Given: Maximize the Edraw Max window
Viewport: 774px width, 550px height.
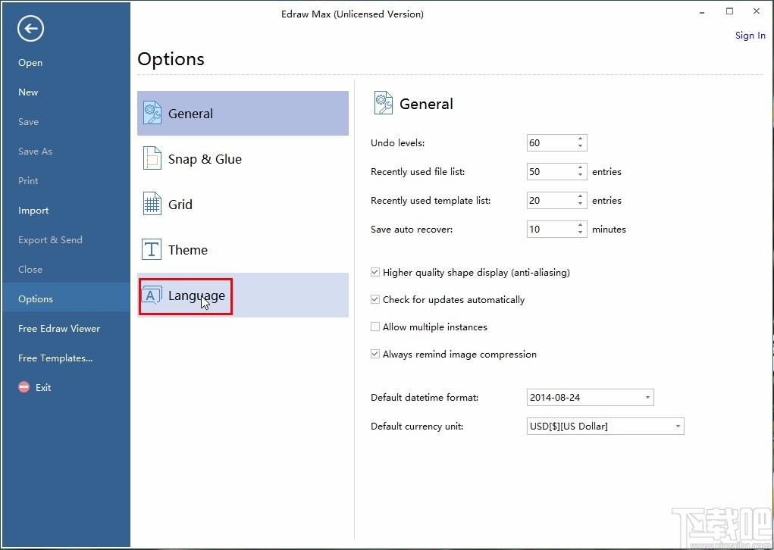Looking at the screenshot, I should pos(729,11).
